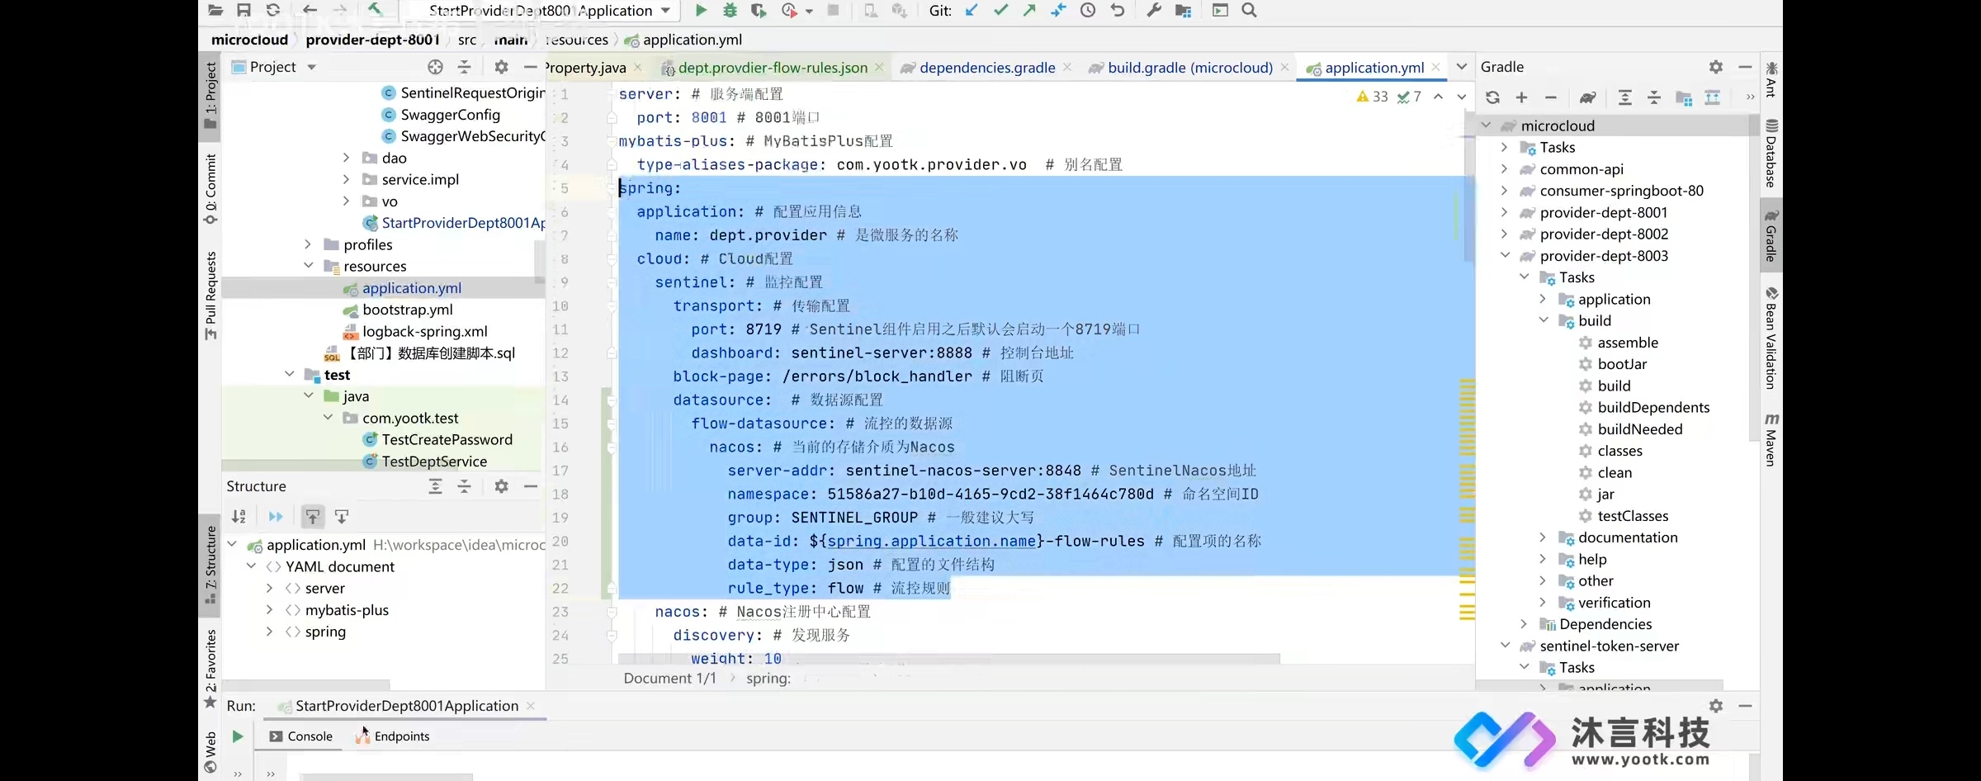Open Project Structure folder icon
This screenshot has width=1981, height=781.
(1183, 11)
